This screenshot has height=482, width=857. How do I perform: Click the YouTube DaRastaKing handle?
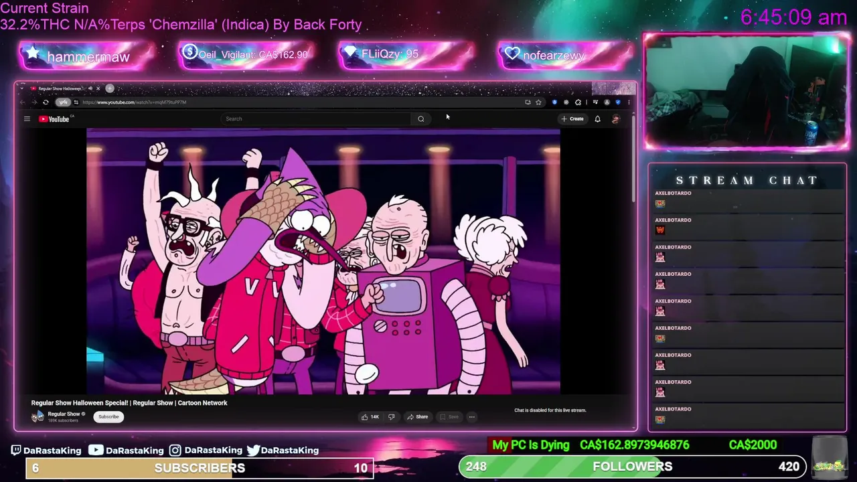point(126,450)
